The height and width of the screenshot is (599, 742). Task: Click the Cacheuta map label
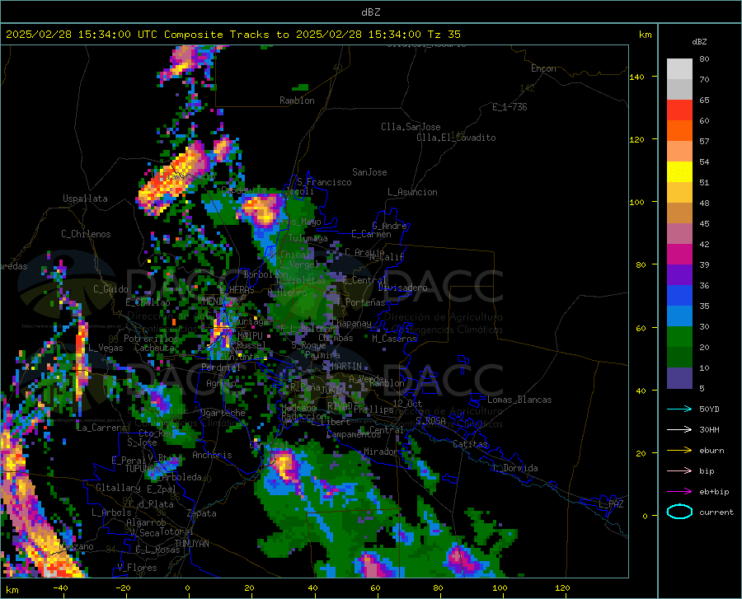click(x=154, y=348)
